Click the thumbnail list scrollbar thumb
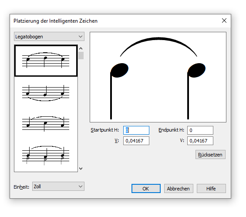The image size is (246, 217). pos(81,55)
